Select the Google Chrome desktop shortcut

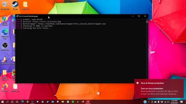pos(5,21)
